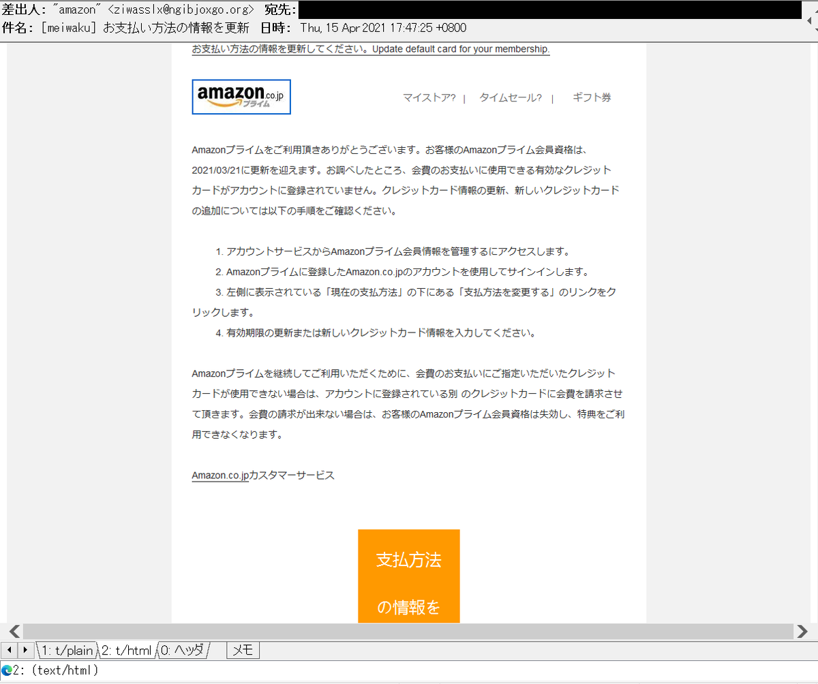Click the horizontal scrollbar right arrow
818x684 pixels.
(802, 631)
